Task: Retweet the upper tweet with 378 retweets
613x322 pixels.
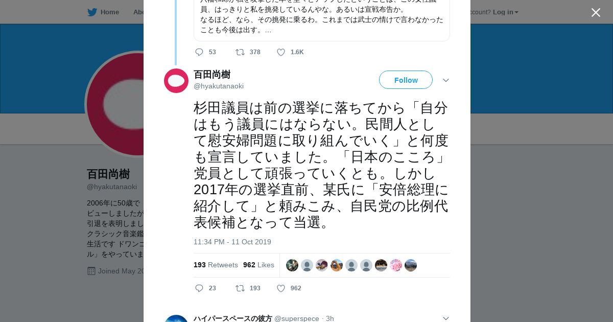Action: click(240, 52)
